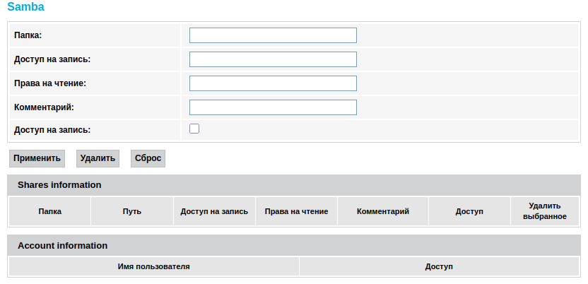Viewport: 588px width, 284px height.
Task: Click the Комментарий column header in Shares table
Action: [383, 211]
